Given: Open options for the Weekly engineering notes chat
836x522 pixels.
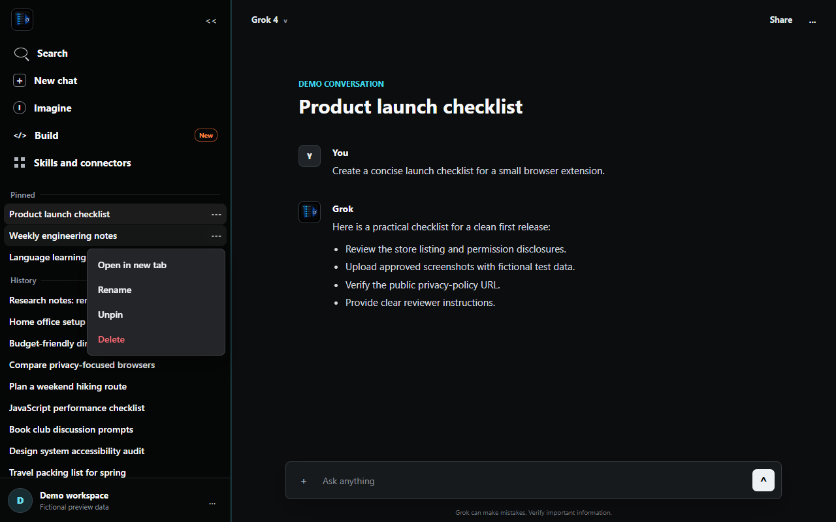Looking at the screenshot, I should [216, 236].
